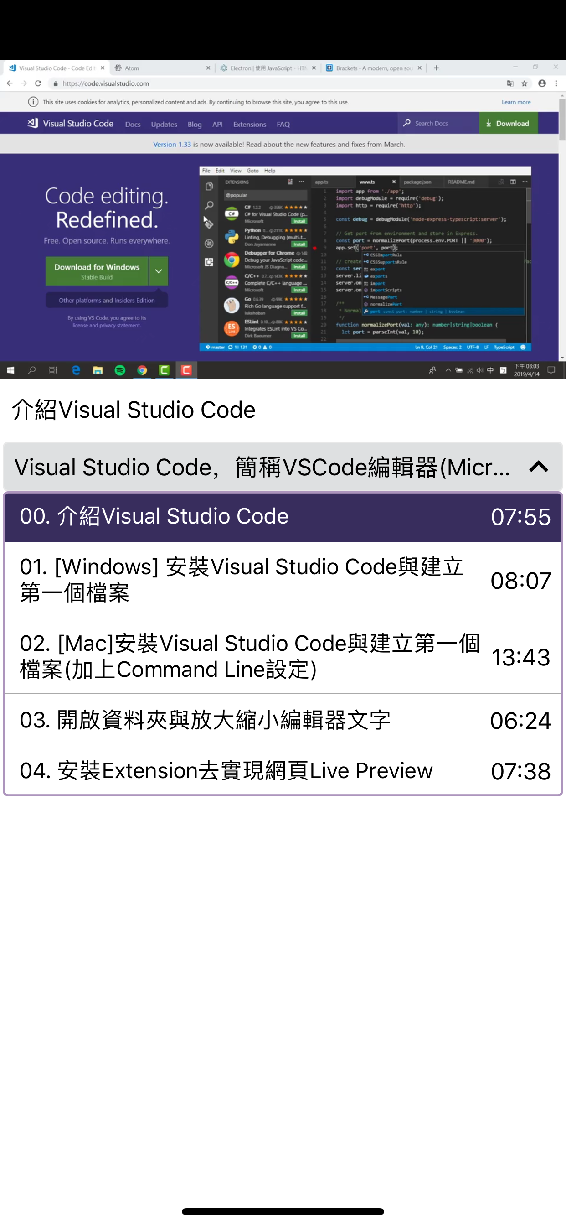
Task: Open Chrome from the taskbar
Action: 142,370
